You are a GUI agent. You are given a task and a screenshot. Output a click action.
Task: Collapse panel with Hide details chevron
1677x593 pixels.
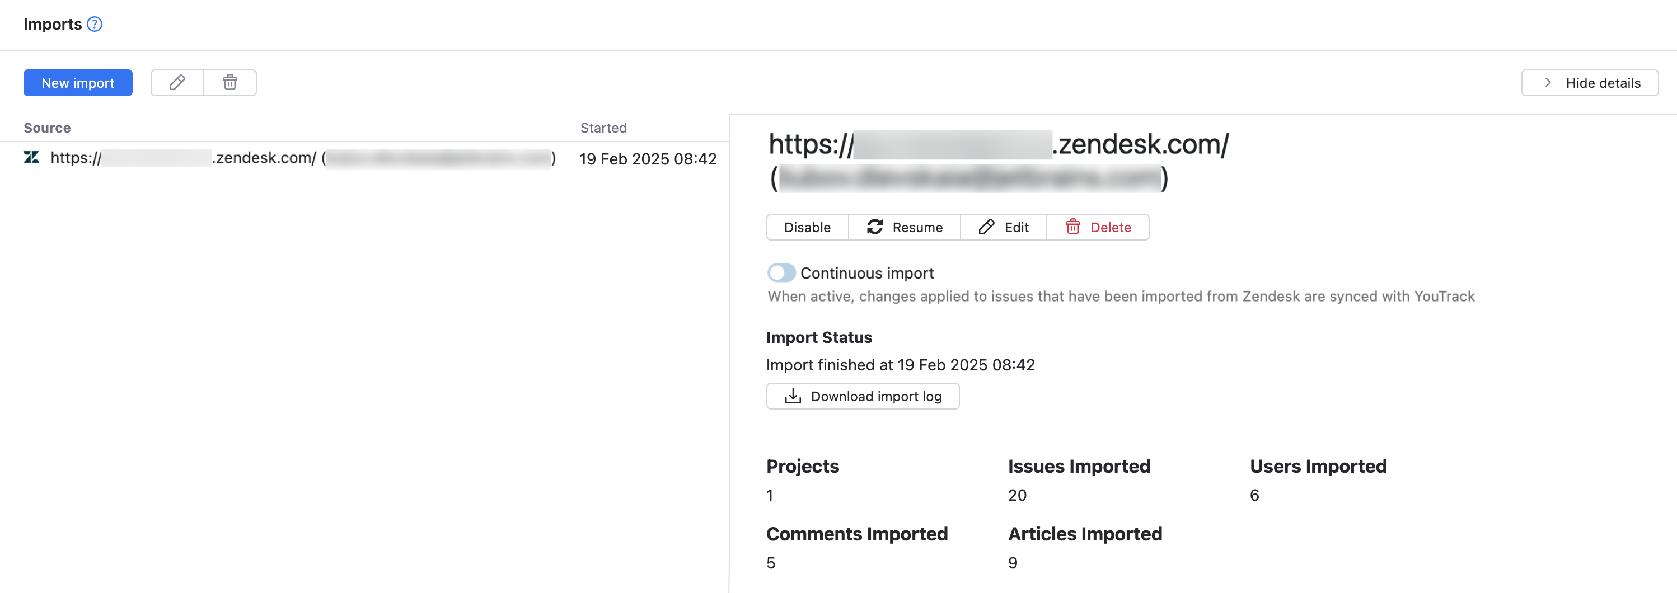click(1548, 83)
